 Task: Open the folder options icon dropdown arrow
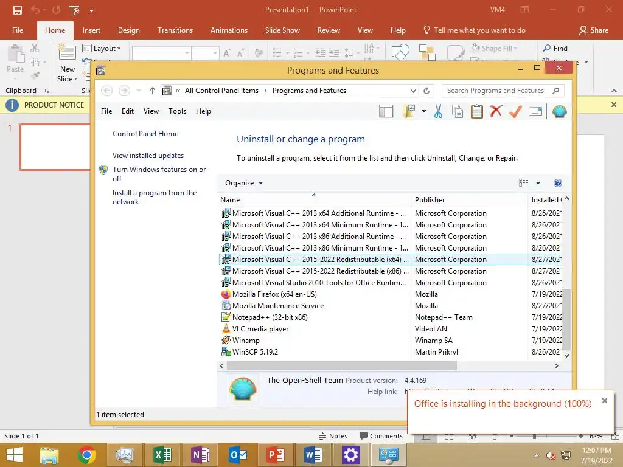coord(423,112)
